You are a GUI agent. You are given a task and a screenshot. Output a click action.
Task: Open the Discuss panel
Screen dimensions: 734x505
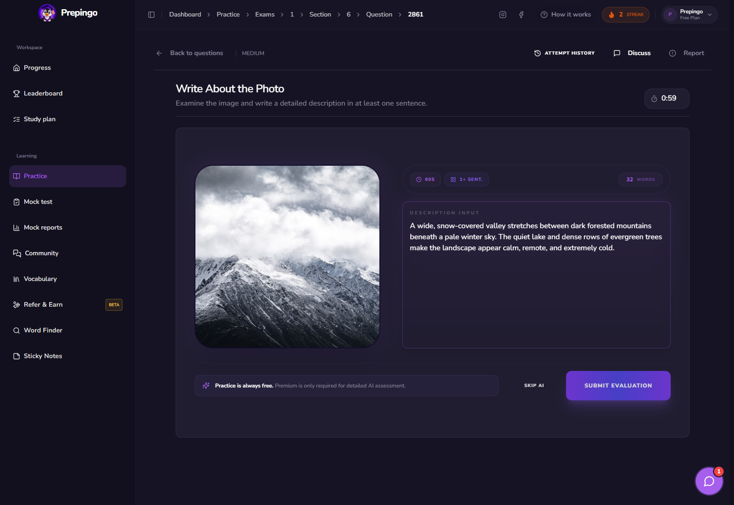tap(632, 53)
